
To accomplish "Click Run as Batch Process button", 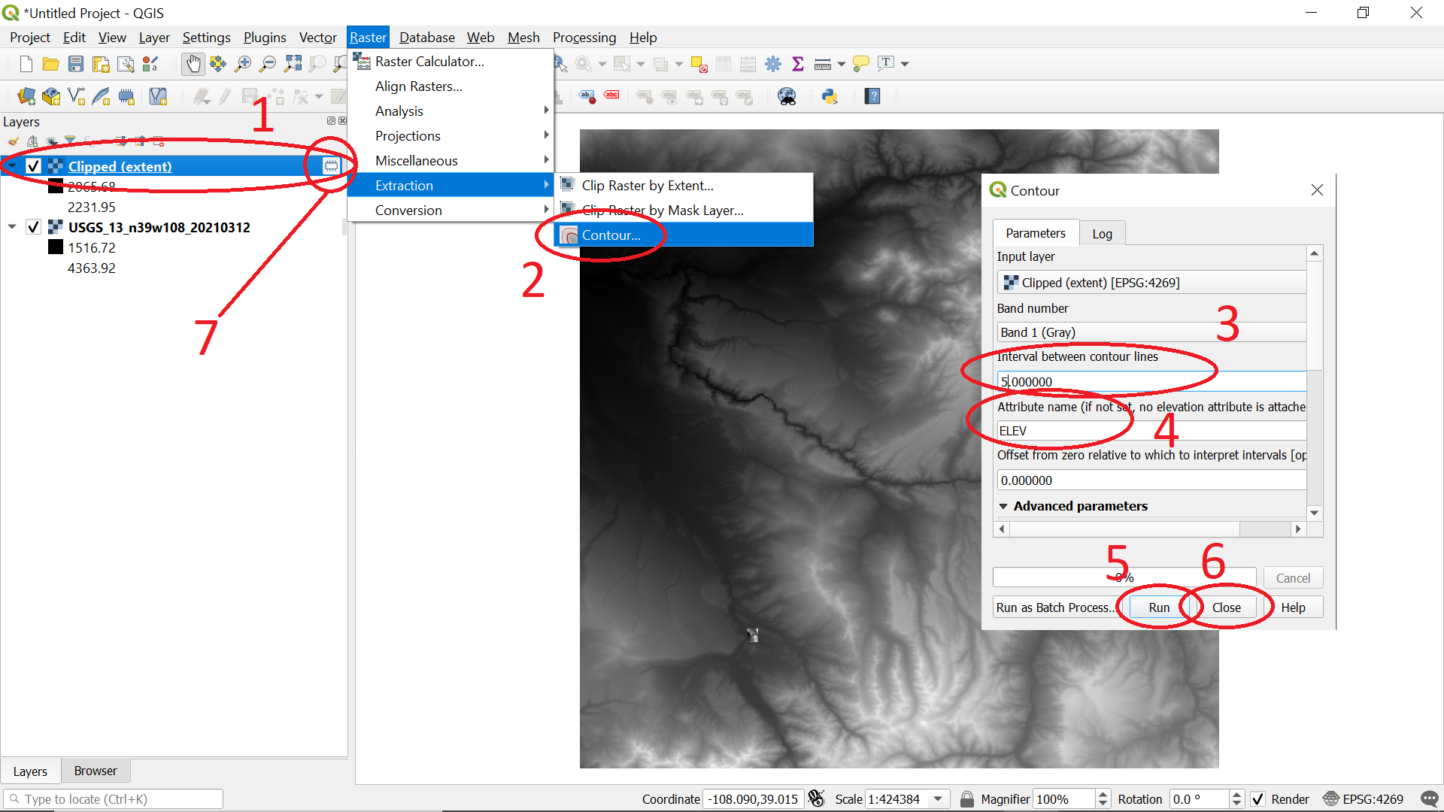I will 1055,607.
